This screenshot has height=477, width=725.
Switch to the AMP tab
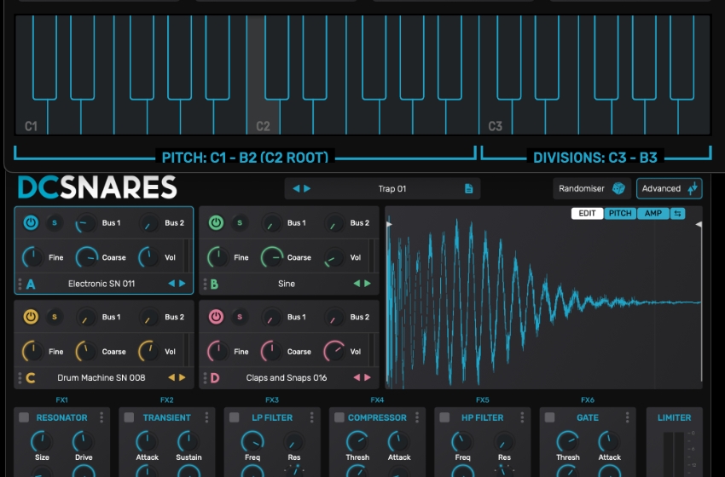(652, 213)
